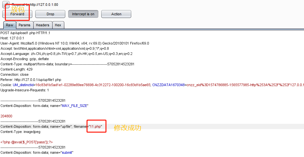Click the Host: 127.0.0.1 header line
The image size is (304, 157).
[12, 38]
